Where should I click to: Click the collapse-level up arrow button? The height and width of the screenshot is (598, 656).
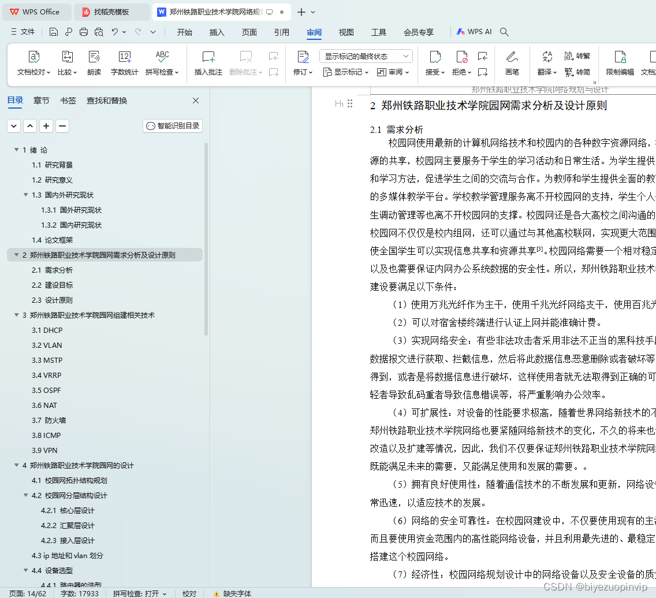click(30, 126)
